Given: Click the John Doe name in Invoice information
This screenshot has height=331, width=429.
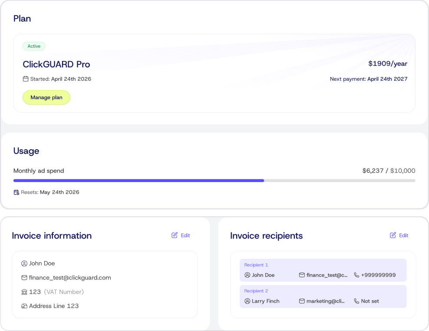Looking at the screenshot, I should pos(42,263).
